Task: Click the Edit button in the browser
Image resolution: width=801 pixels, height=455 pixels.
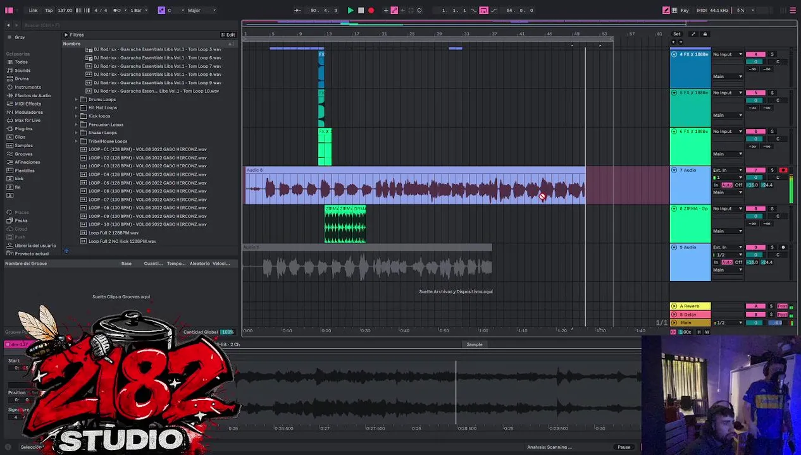Action: 228,35
